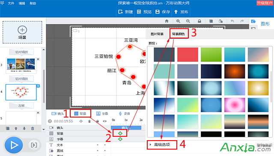
Task: Open the 帮助 menu
Action: [x=33, y=3]
